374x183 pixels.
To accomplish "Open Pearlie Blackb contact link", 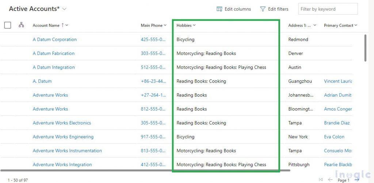I will tap(338, 164).
